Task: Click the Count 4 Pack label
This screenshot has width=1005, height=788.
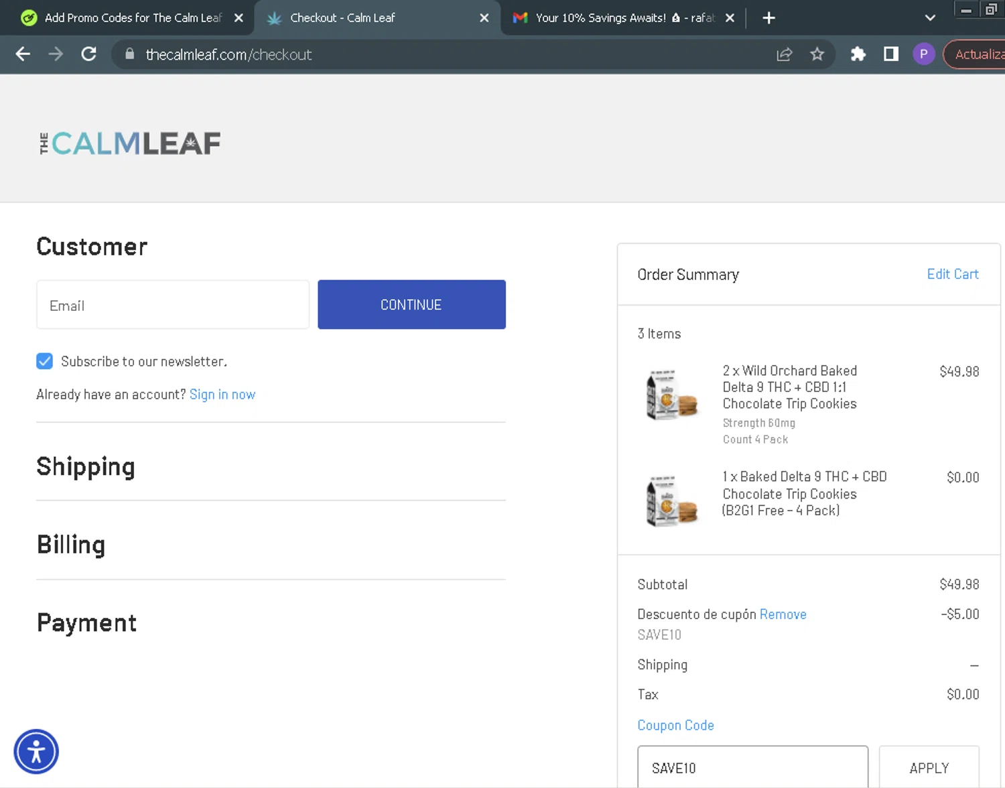Action: (755, 440)
